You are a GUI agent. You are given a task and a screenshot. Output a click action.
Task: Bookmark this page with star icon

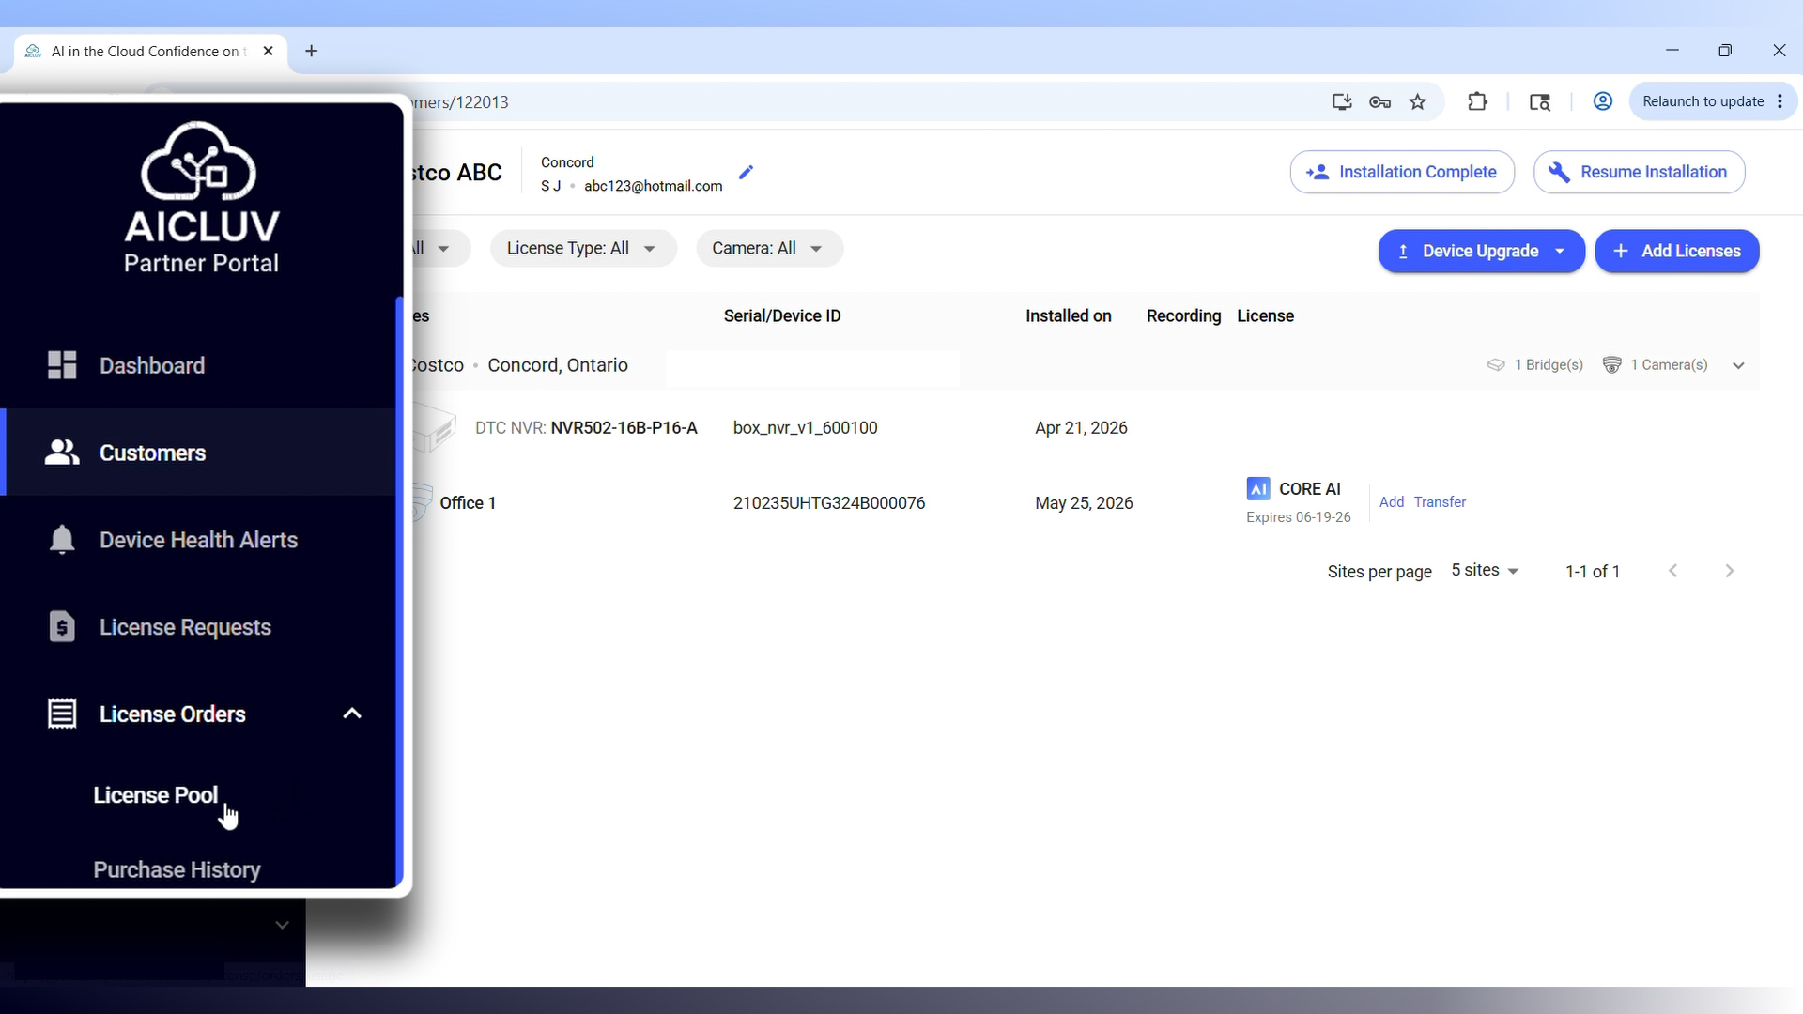point(1417,102)
